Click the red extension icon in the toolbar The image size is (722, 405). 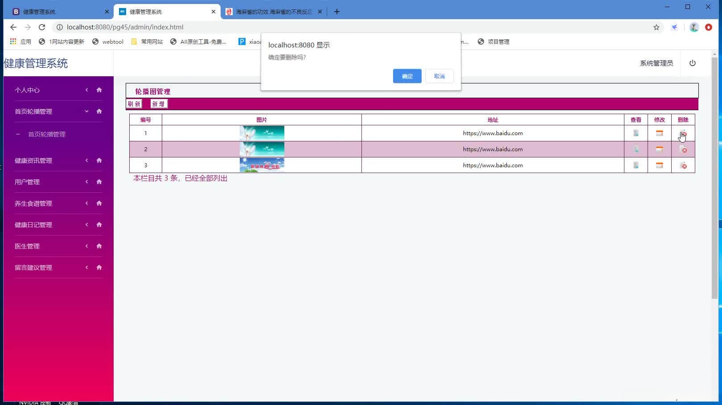pos(709,27)
